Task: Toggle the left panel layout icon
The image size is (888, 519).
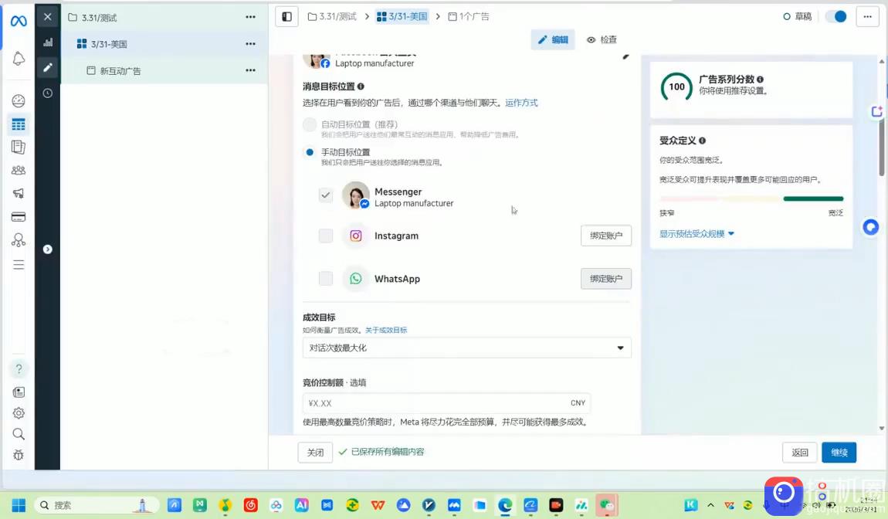Action: pyautogui.click(x=286, y=16)
